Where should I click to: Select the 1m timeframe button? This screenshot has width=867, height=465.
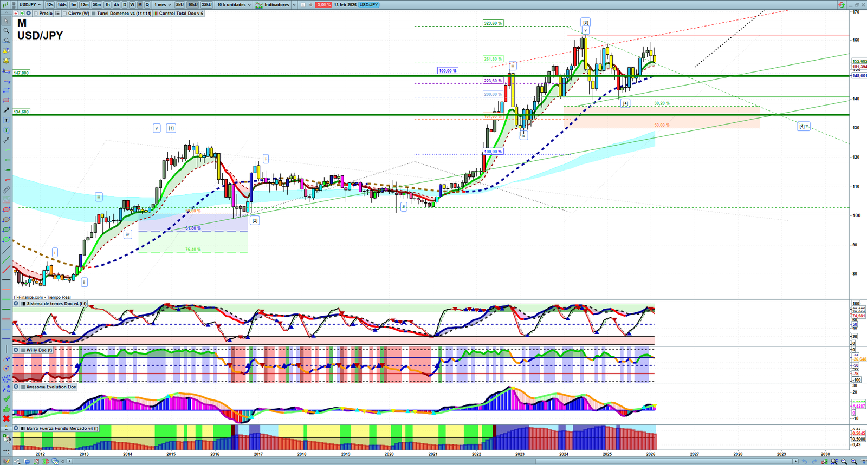tap(74, 5)
